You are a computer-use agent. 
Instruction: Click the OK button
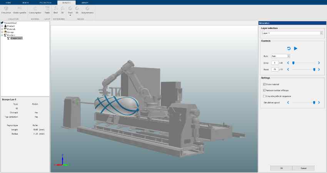(x=281, y=168)
